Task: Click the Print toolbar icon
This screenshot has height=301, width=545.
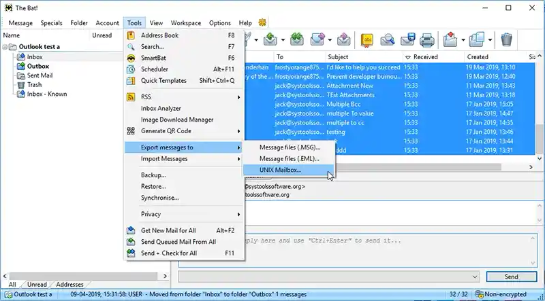Action: (427, 40)
